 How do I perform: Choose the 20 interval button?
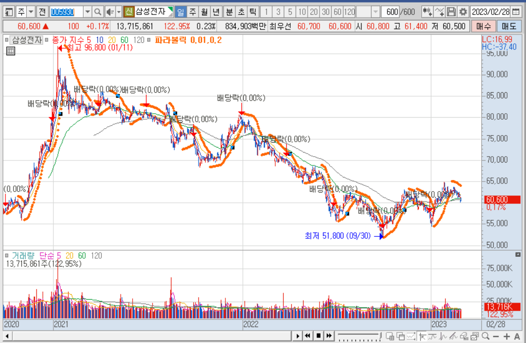click(314, 12)
